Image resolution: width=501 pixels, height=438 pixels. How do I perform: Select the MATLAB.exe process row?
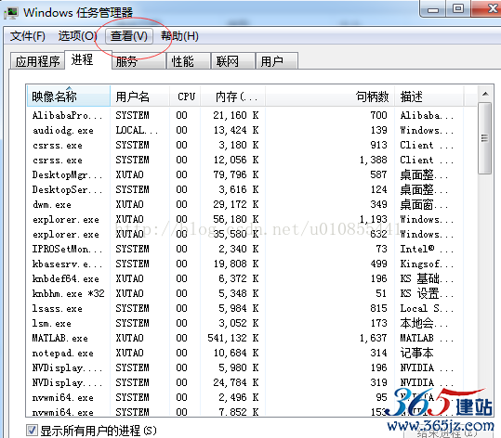click(x=253, y=338)
